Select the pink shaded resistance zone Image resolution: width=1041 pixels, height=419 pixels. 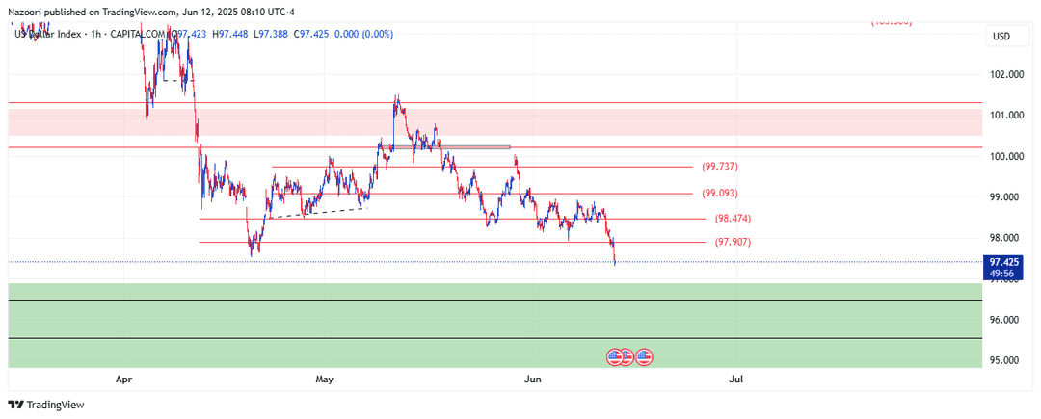[494, 122]
